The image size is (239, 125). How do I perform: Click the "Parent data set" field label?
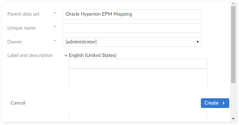pos(23,14)
